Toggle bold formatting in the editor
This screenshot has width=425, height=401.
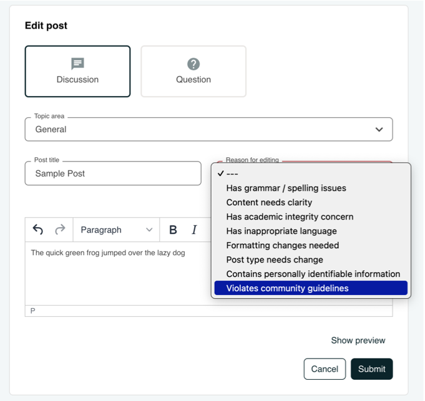173,230
